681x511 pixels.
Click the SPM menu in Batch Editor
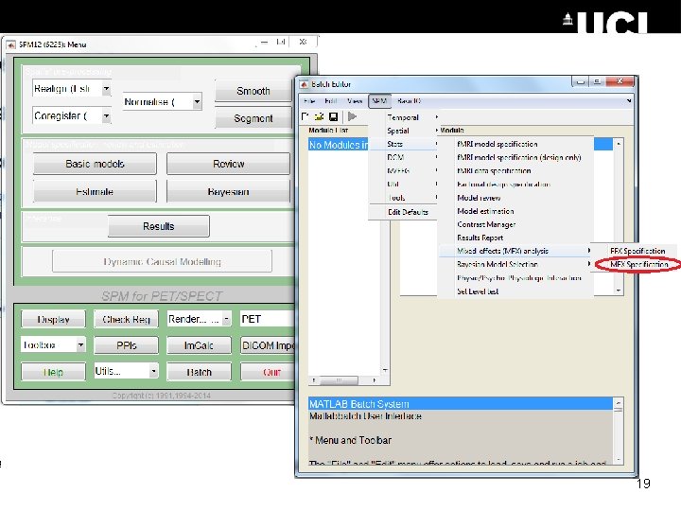click(x=379, y=101)
